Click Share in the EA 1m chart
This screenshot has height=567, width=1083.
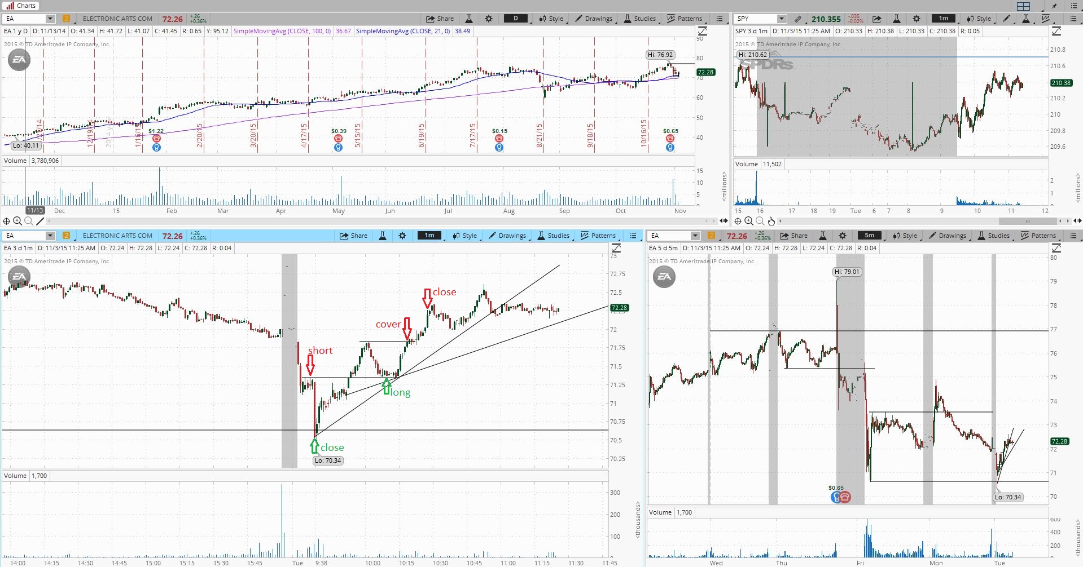click(x=353, y=236)
